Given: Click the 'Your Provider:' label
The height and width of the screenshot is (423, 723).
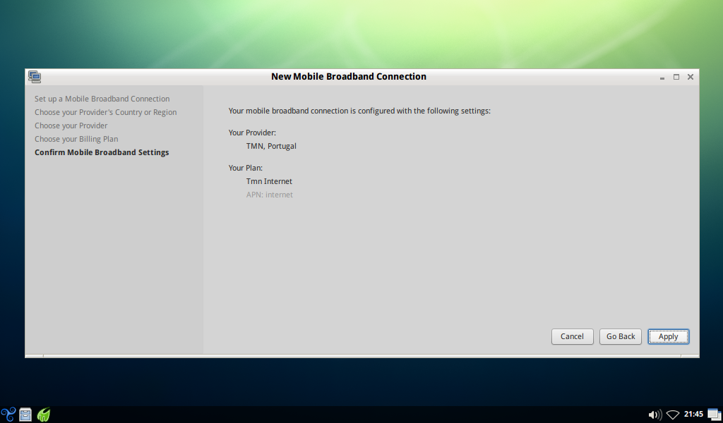Looking at the screenshot, I should (x=252, y=133).
